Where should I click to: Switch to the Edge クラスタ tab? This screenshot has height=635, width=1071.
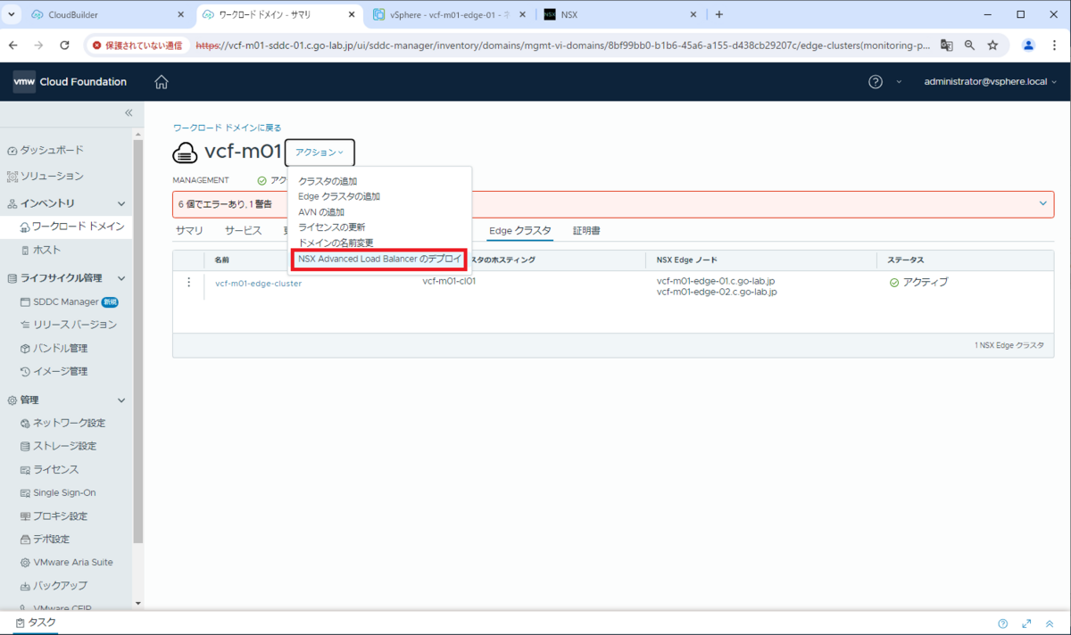pyautogui.click(x=520, y=230)
